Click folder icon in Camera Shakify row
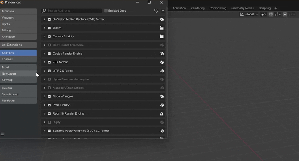The height and width of the screenshot is (161, 299). [162, 36]
